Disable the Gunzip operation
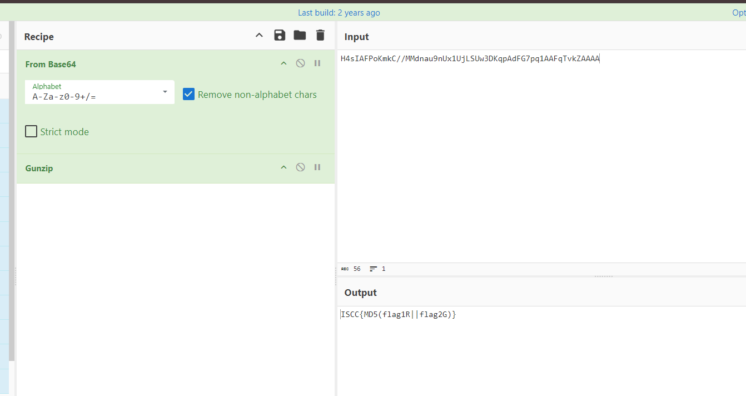746x396 pixels. click(300, 167)
